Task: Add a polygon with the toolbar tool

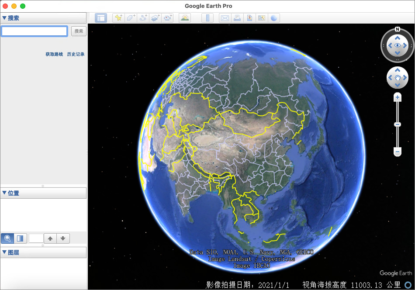Action: (131, 18)
